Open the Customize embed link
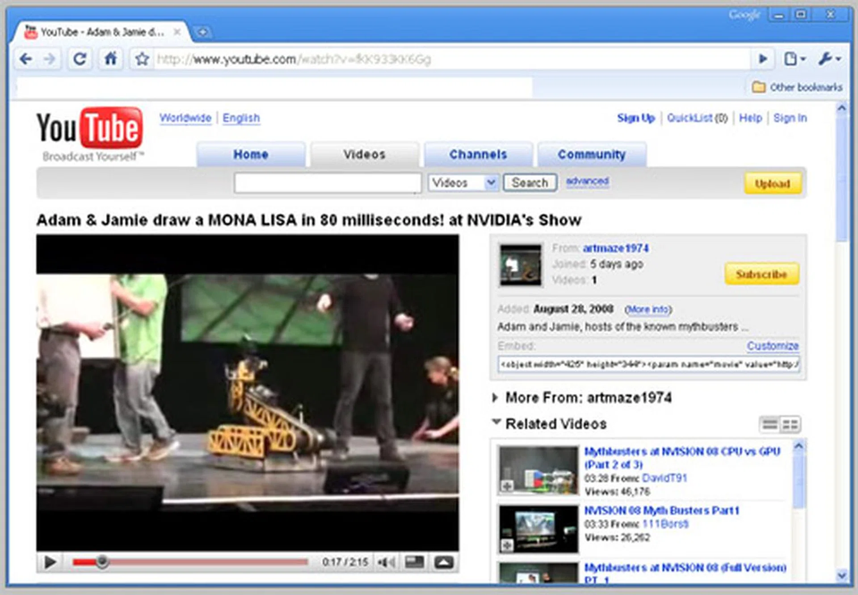The height and width of the screenshot is (595, 858). [x=772, y=346]
